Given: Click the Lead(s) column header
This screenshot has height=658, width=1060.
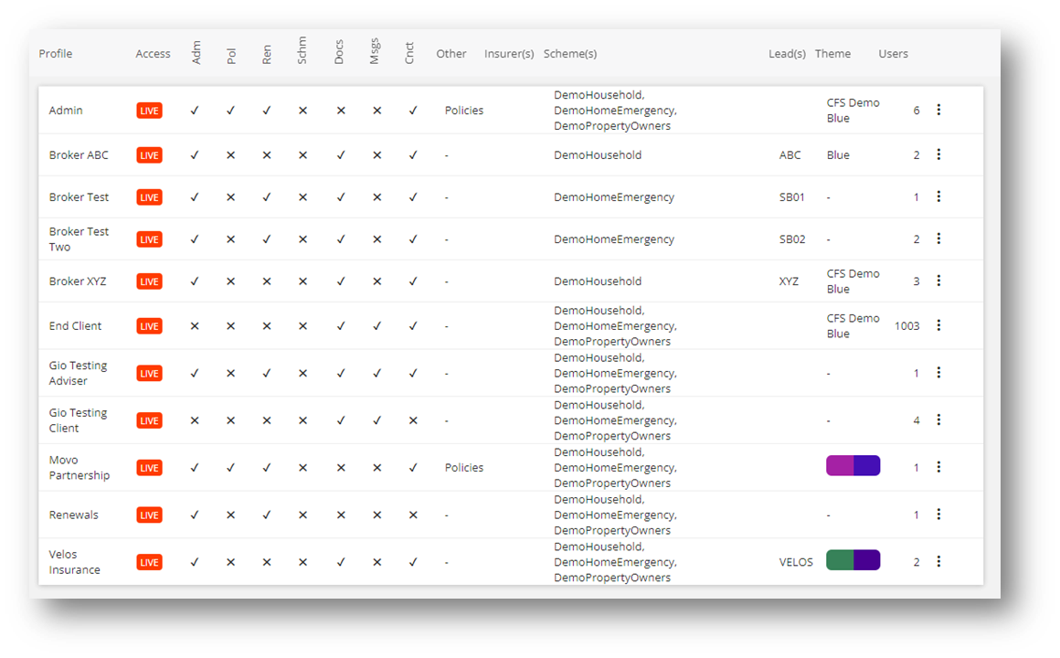Looking at the screenshot, I should pyautogui.click(x=787, y=53).
